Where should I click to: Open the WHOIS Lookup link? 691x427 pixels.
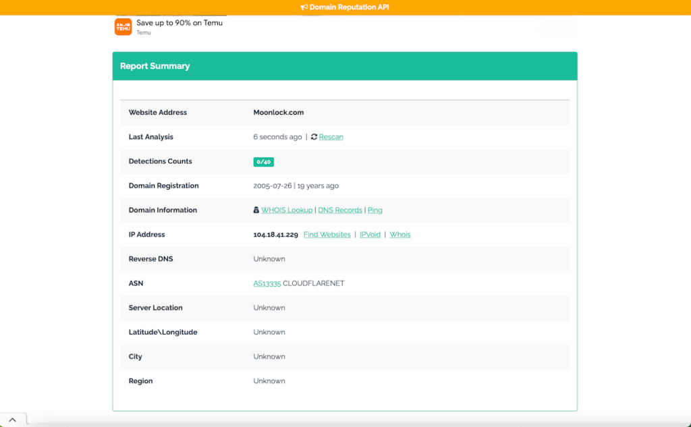[x=287, y=210]
